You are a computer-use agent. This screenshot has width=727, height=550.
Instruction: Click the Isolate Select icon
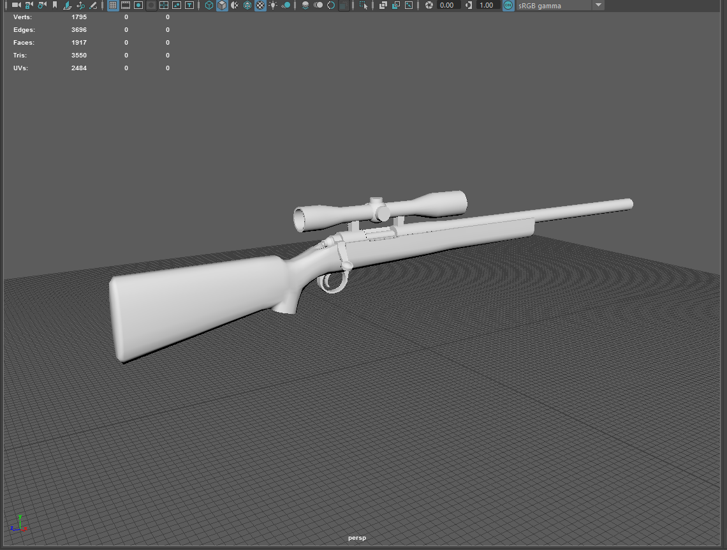363,5
